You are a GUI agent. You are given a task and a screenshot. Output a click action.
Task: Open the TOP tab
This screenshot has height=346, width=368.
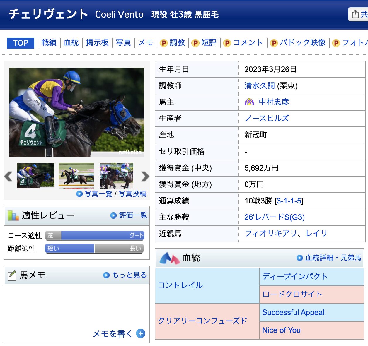(21, 43)
